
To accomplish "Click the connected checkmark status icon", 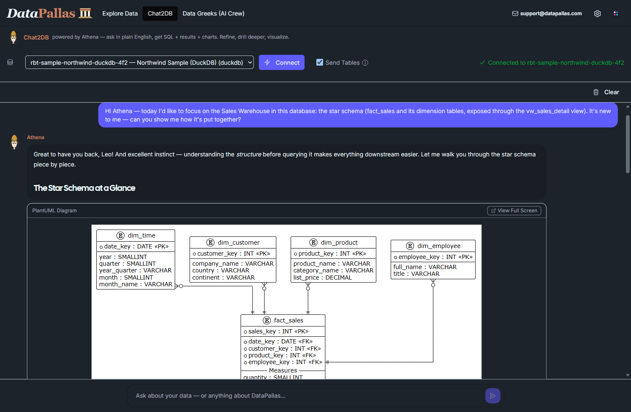I will point(482,63).
